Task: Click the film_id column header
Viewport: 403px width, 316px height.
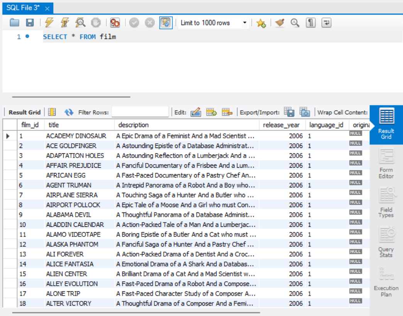Action: pos(30,125)
